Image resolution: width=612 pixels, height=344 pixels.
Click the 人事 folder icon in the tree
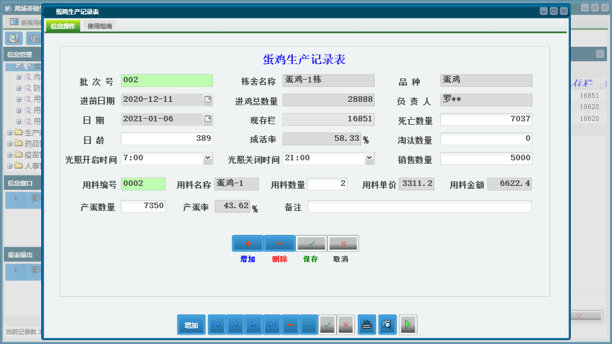pos(18,165)
